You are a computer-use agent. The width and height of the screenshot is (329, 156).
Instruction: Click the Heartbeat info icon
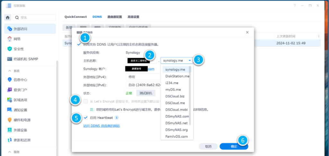pyautogui.click(x=117, y=117)
